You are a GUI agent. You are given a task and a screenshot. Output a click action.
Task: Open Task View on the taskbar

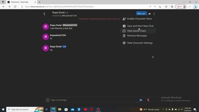point(47,109)
